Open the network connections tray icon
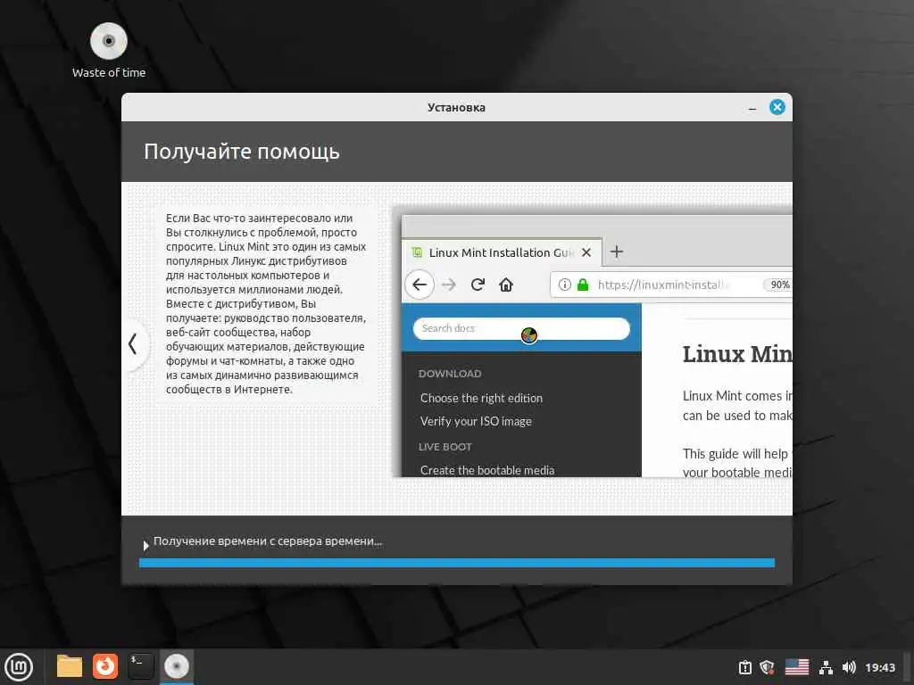The image size is (914, 685). 826,667
